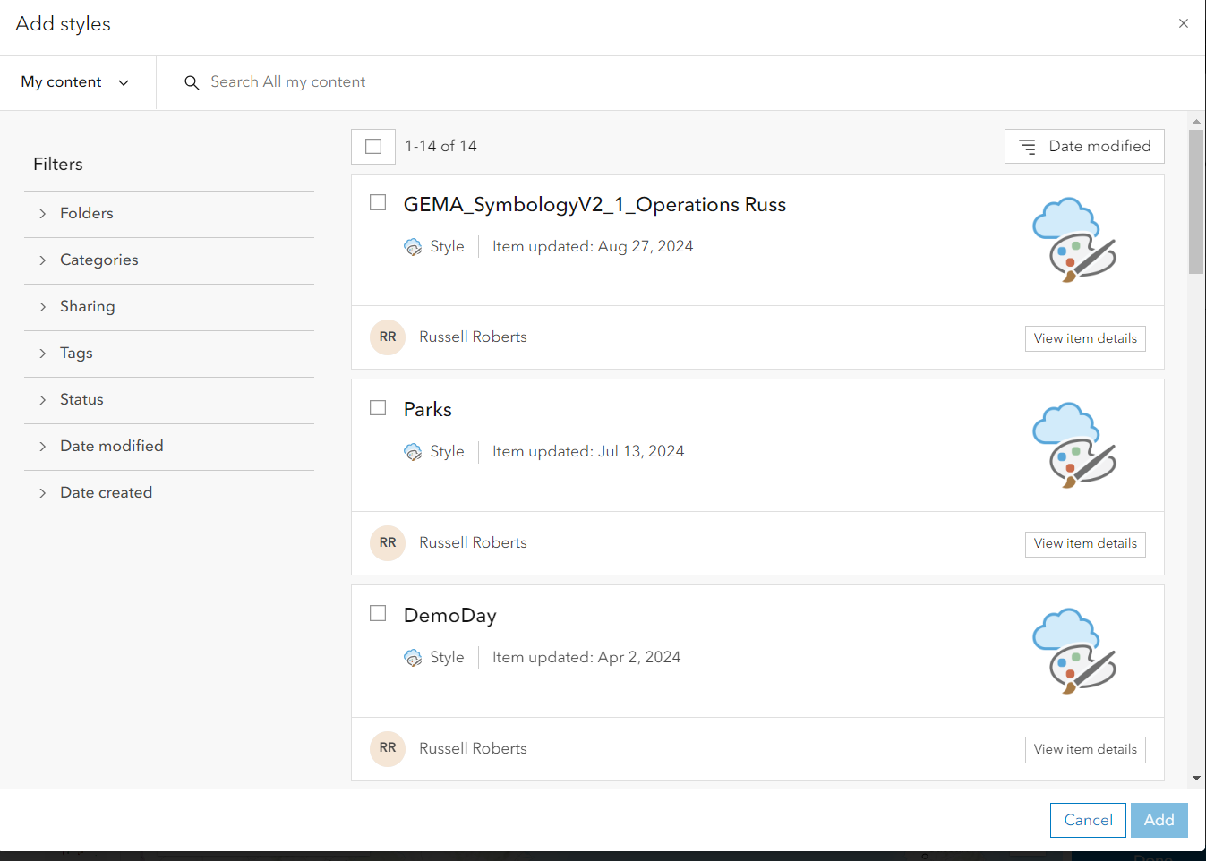The width and height of the screenshot is (1206, 861).
Task: Click the RR avatar under the GEMA item
Action: pyautogui.click(x=387, y=337)
